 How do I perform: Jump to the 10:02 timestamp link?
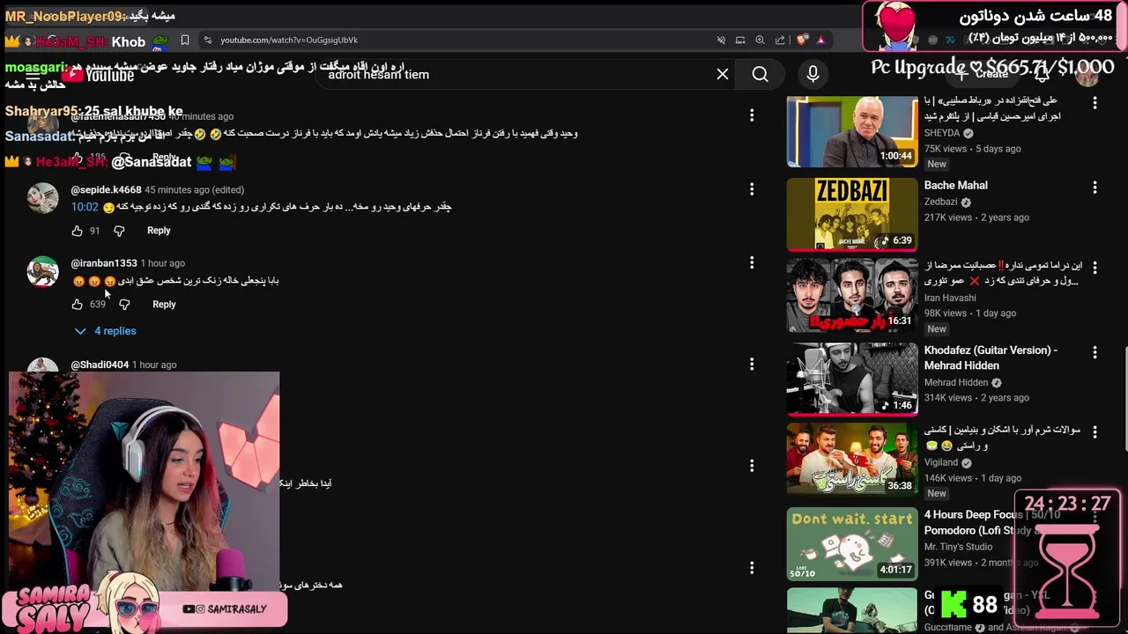pyautogui.click(x=85, y=207)
